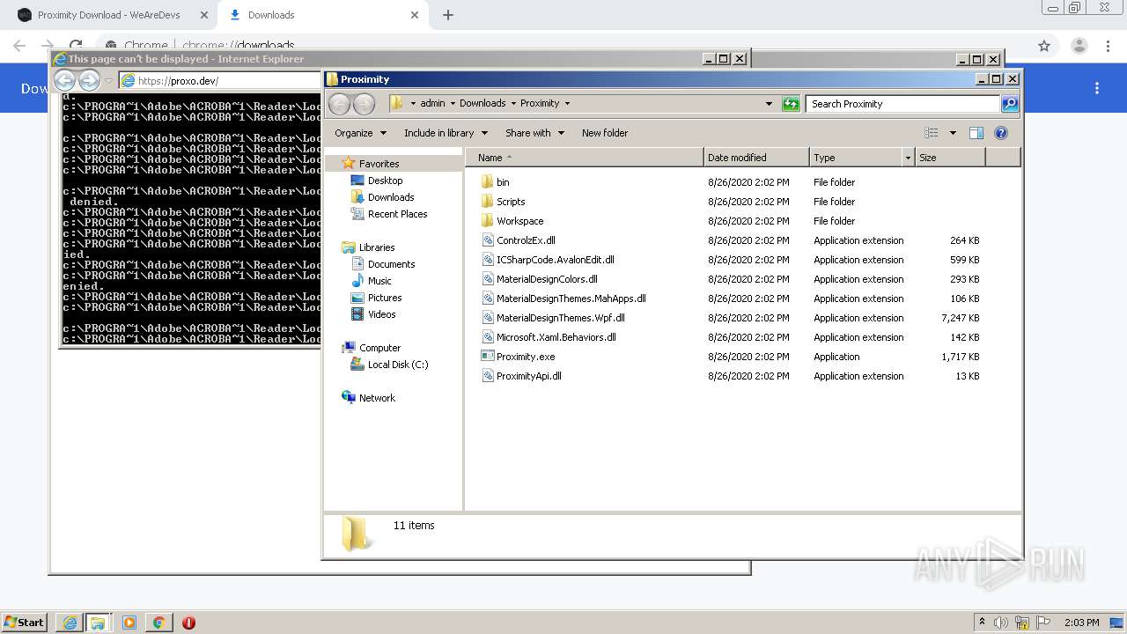Viewport: 1127px width, 634px height.
Task: Open Chrome taskbar icon
Action: tap(158, 623)
